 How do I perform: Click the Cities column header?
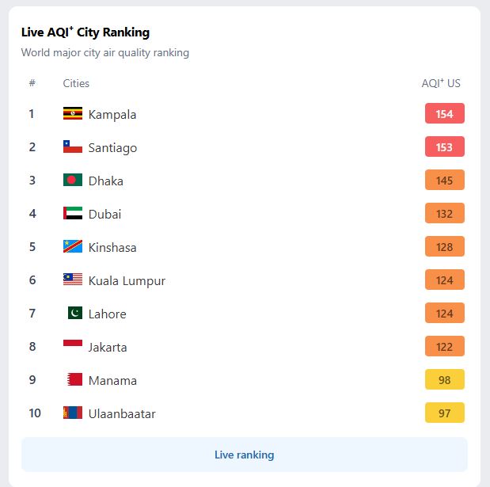76,83
